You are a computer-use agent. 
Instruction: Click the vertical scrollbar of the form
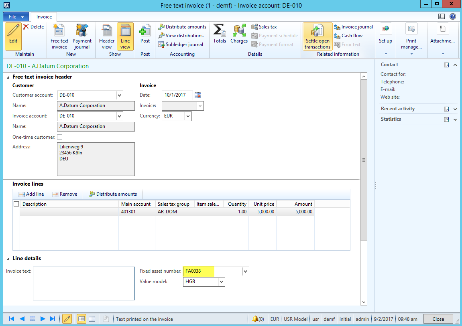pos(364,160)
